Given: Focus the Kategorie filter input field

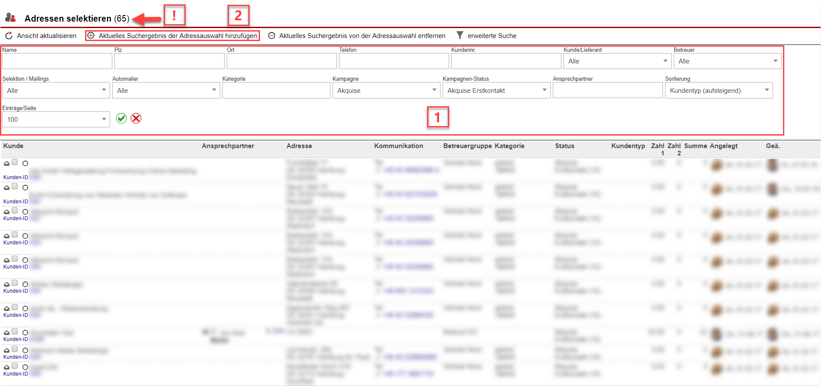Looking at the screenshot, I should click(276, 90).
